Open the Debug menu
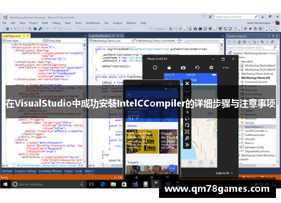This screenshot has height=203, width=281. coord(56,23)
